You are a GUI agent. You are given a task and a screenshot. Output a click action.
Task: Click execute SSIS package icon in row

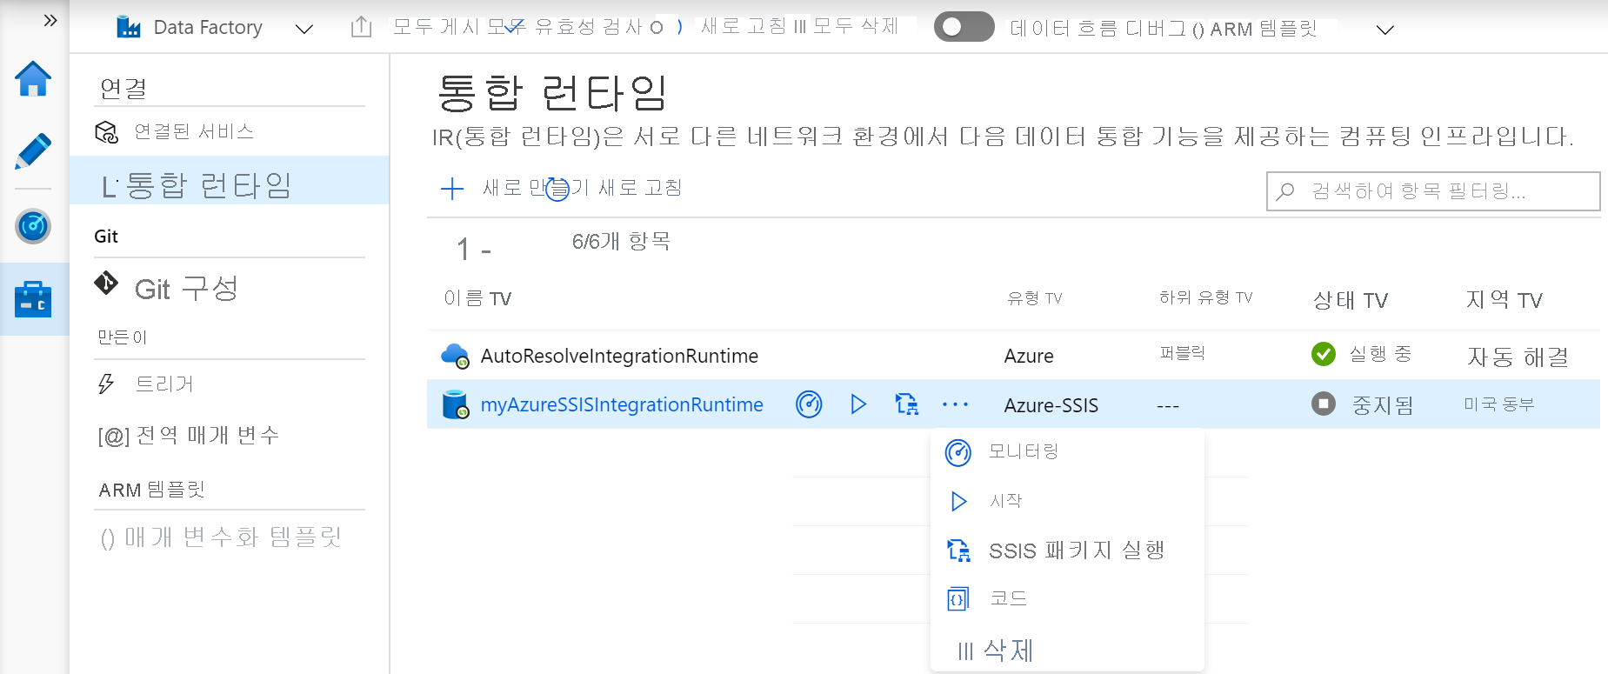coord(906,404)
